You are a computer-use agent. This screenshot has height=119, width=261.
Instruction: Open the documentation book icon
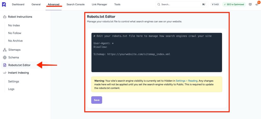click(x=250, y=4)
